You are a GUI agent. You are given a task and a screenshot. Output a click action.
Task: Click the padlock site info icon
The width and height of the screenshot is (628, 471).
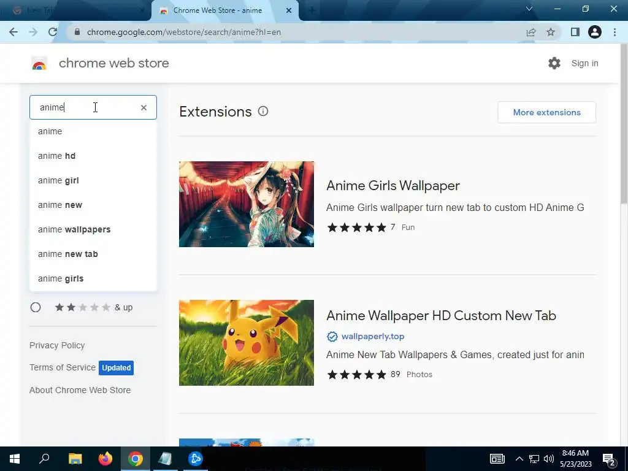tap(77, 32)
